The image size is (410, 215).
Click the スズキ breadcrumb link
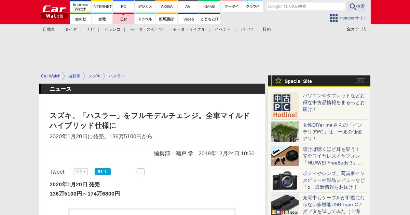point(95,76)
